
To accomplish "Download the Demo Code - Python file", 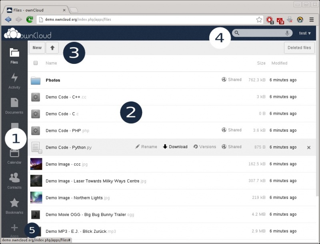I will coord(175,147).
